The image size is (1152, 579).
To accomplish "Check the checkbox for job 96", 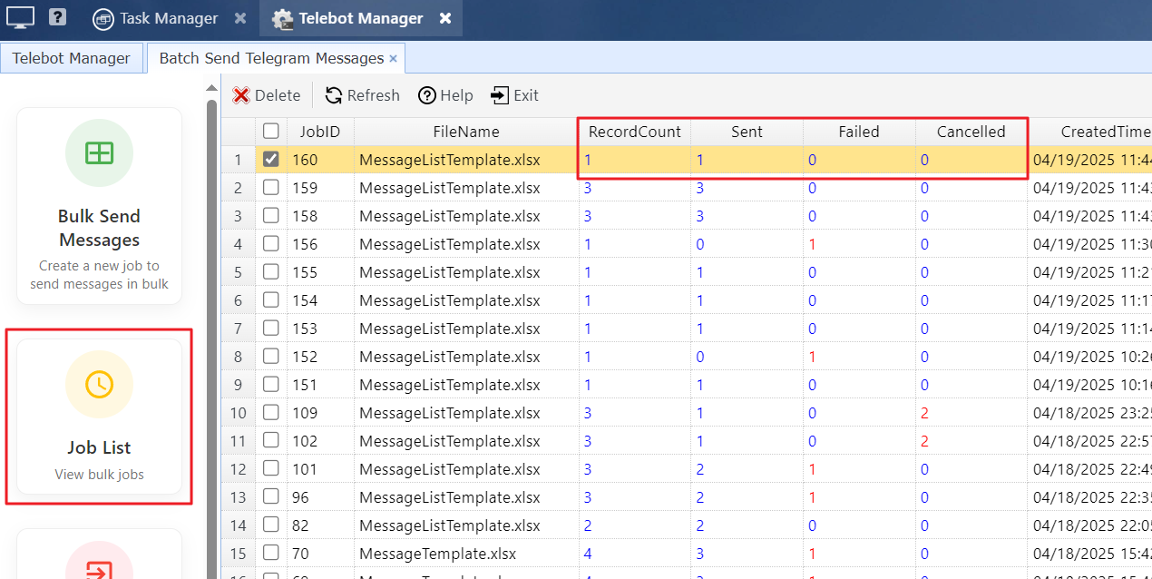I will 270,497.
